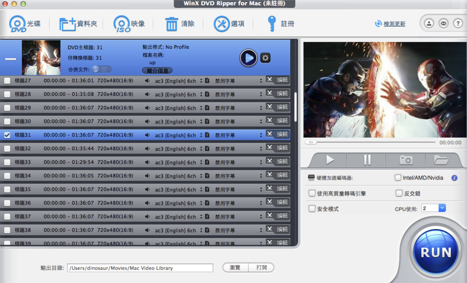Viewport: 467px width, 283px height.
Task: Take a snapshot with camera icon
Action: click(x=406, y=160)
